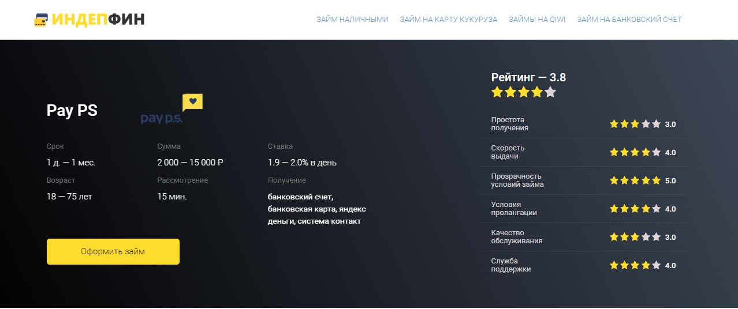738x309 pixels.
Task: Click the ИНДЕПФИН site name in header
Action: (98, 20)
